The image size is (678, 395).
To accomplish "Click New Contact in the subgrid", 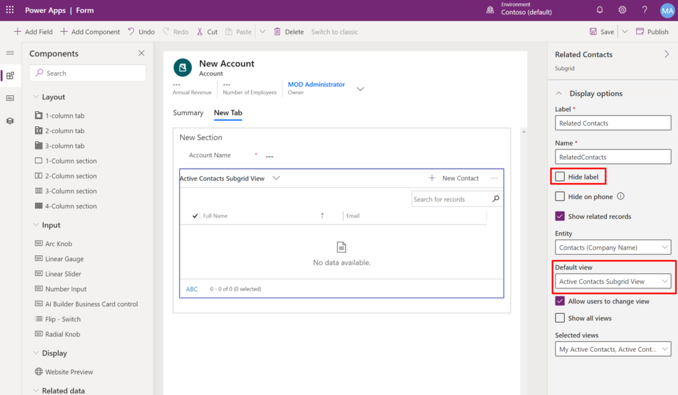I will (x=454, y=178).
